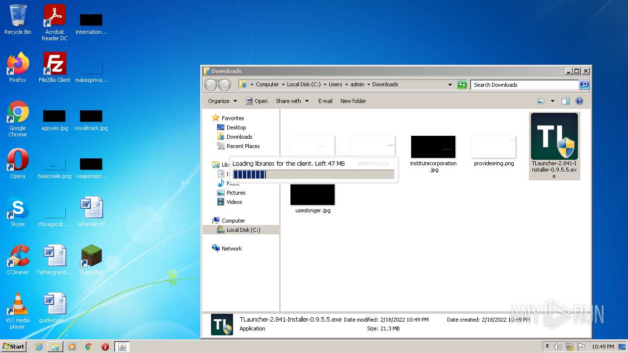Launch CCleaner desktop shortcut

tap(18, 259)
